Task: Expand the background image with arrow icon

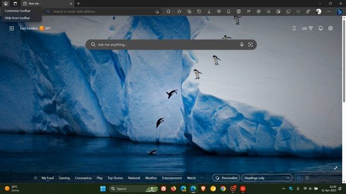Action: coord(335,168)
